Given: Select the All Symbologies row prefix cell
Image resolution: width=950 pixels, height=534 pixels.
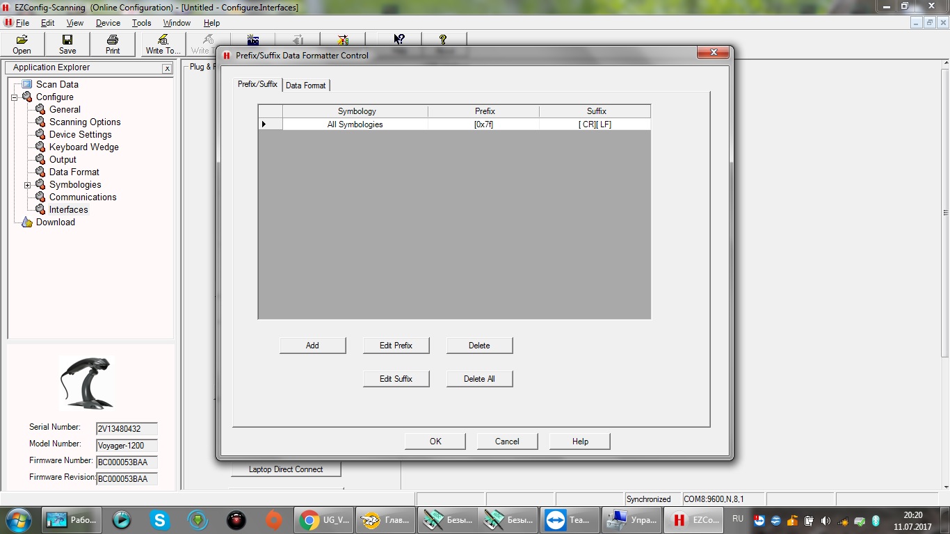Looking at the screenshot, I should pyautogui.click(x=483, y=124).
